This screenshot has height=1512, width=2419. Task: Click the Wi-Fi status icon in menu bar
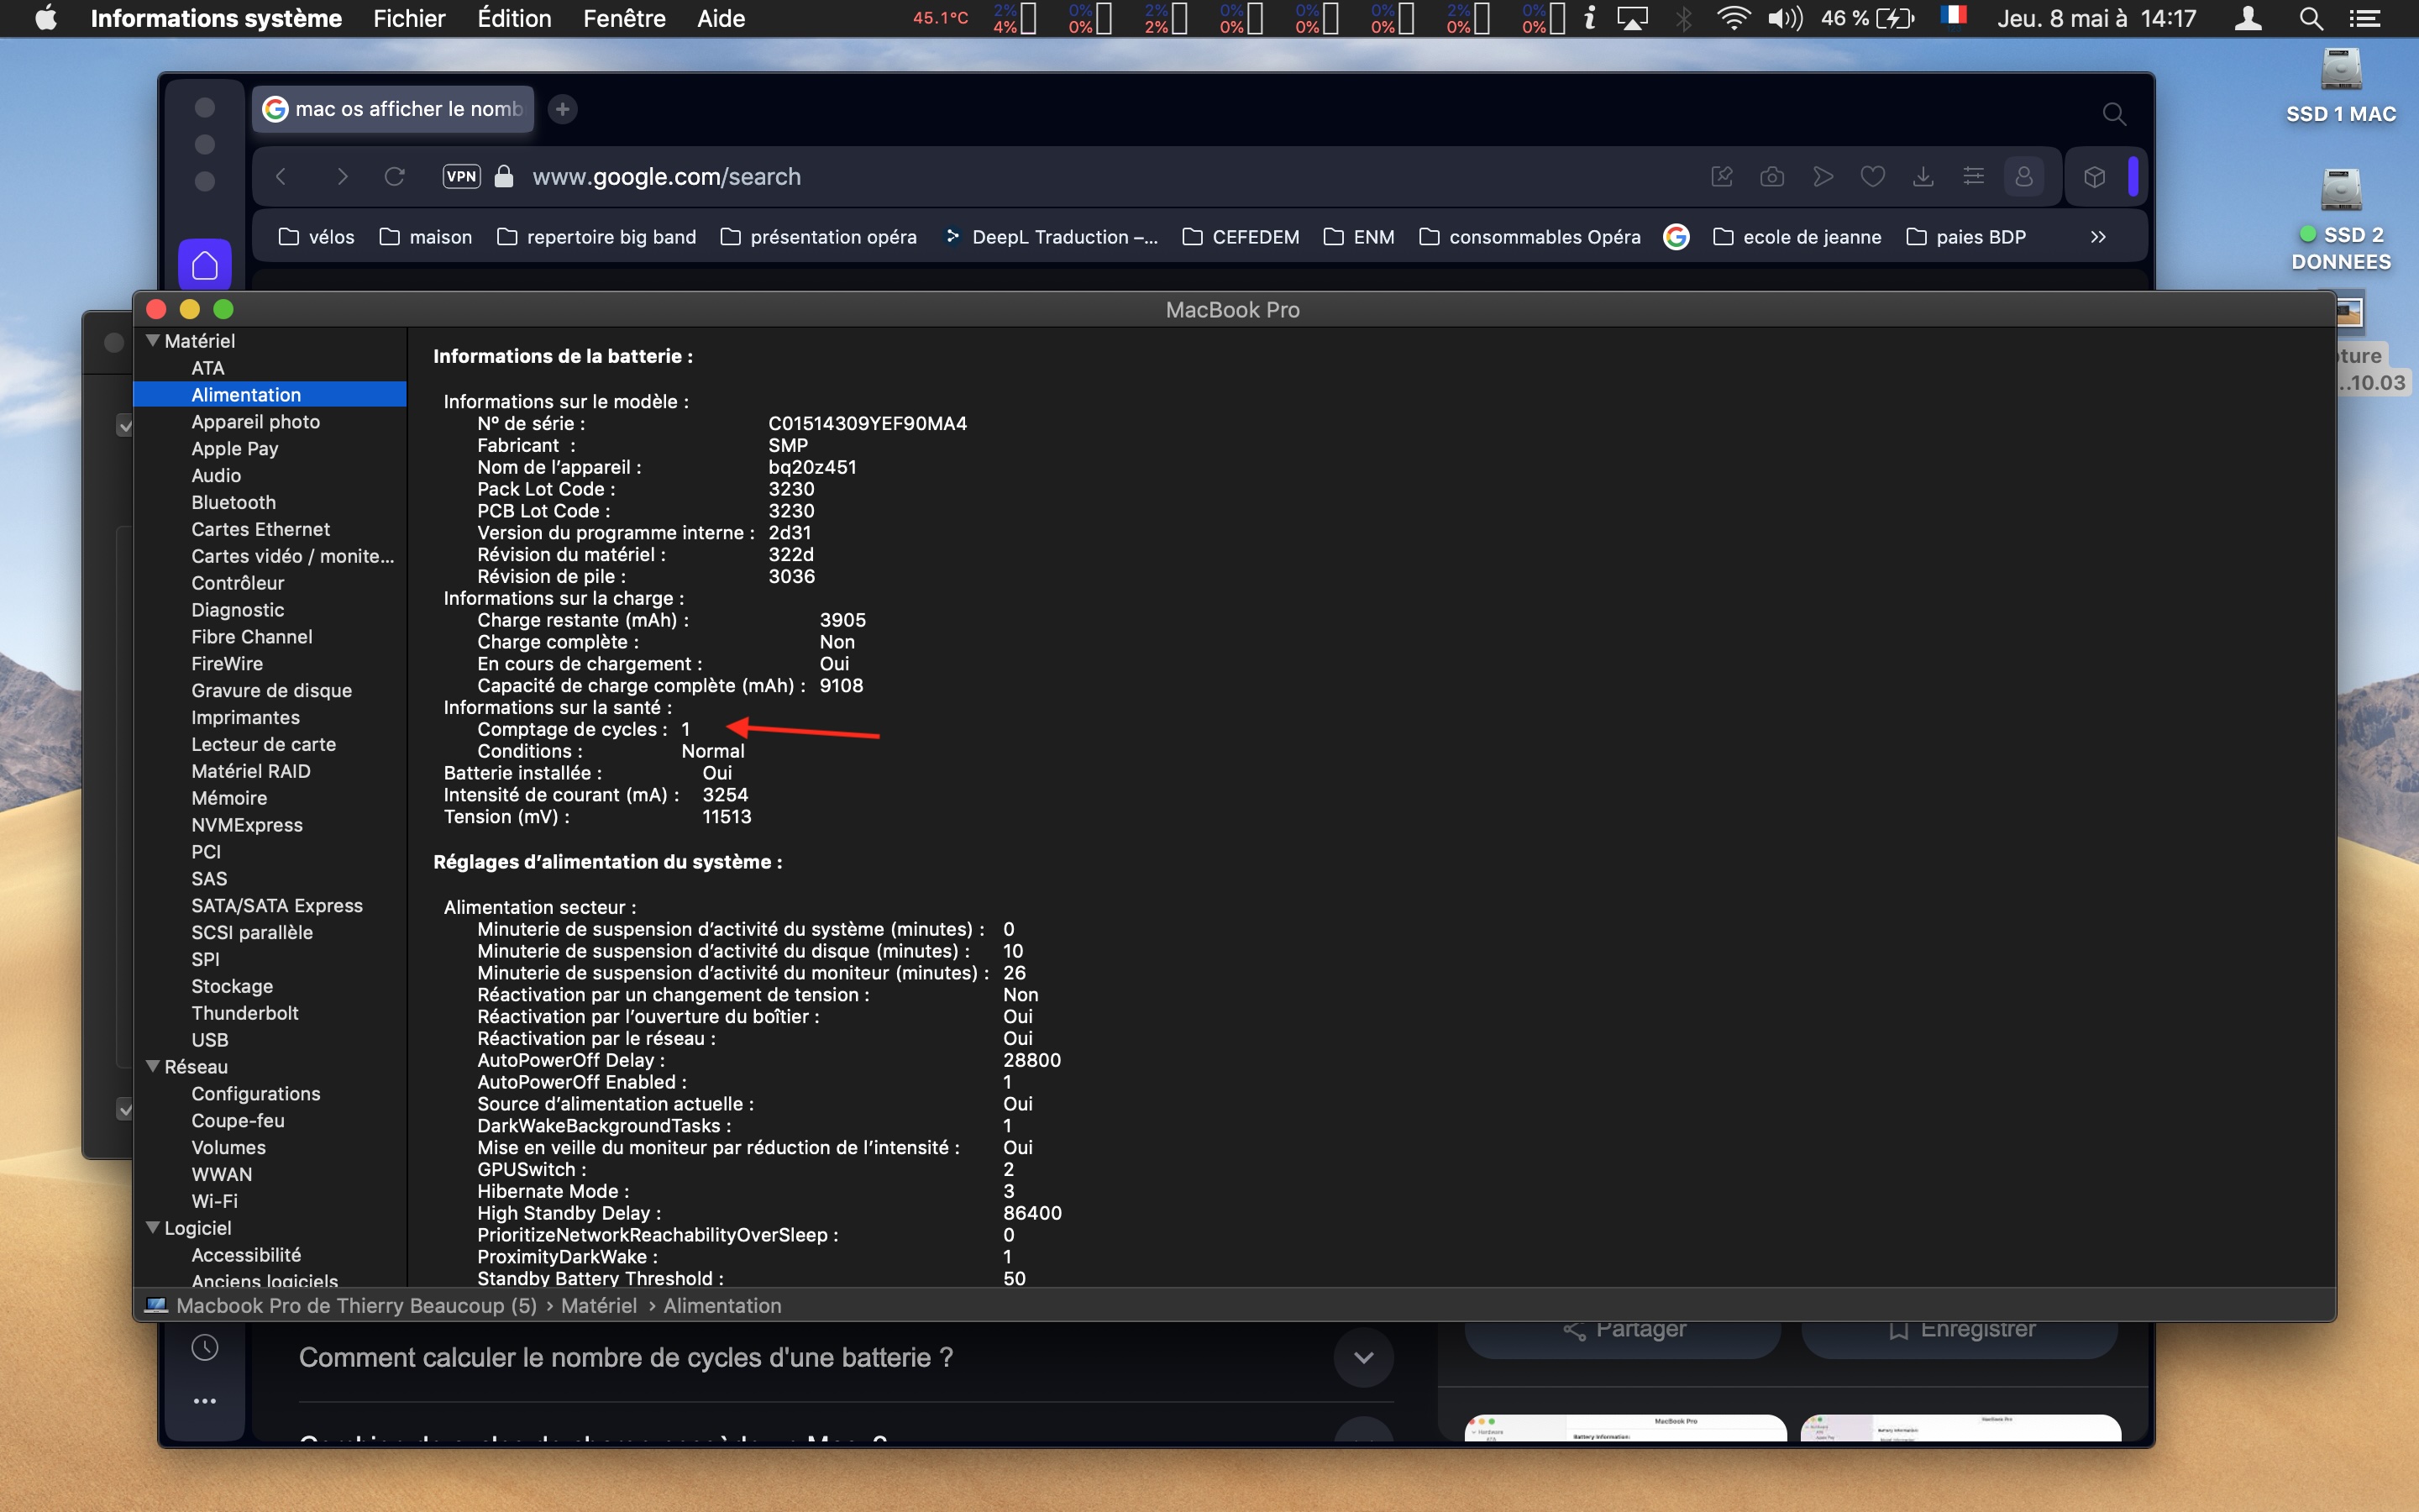pos(1734,18)
